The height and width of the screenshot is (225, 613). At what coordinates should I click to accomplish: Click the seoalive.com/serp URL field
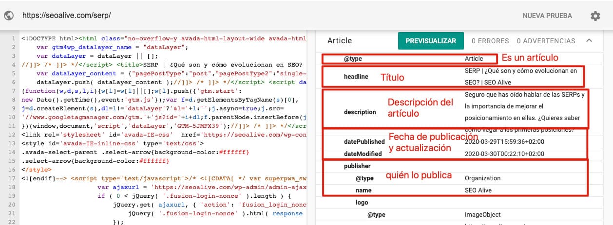(67, 15)
